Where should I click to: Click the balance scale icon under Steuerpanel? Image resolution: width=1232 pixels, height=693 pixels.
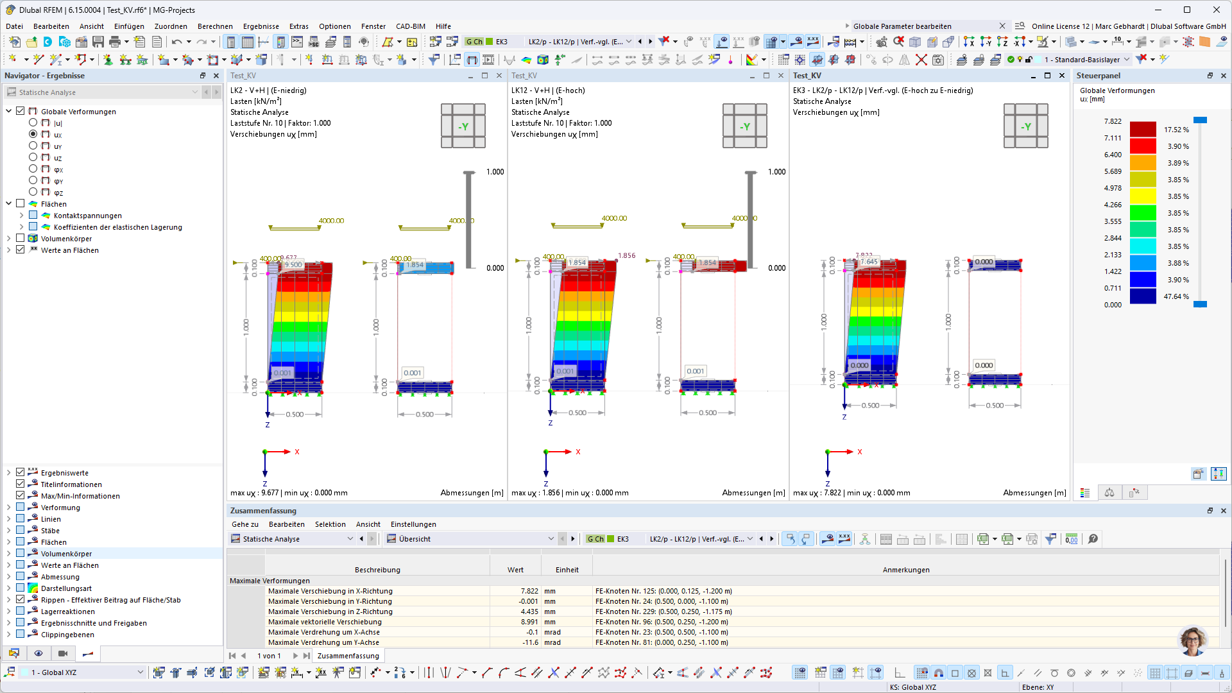click(1109, 493)
